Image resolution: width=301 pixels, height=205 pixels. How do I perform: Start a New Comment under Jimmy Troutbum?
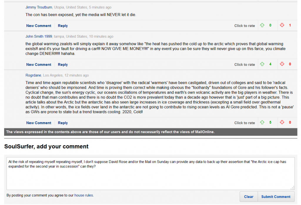tap(39, 26)
